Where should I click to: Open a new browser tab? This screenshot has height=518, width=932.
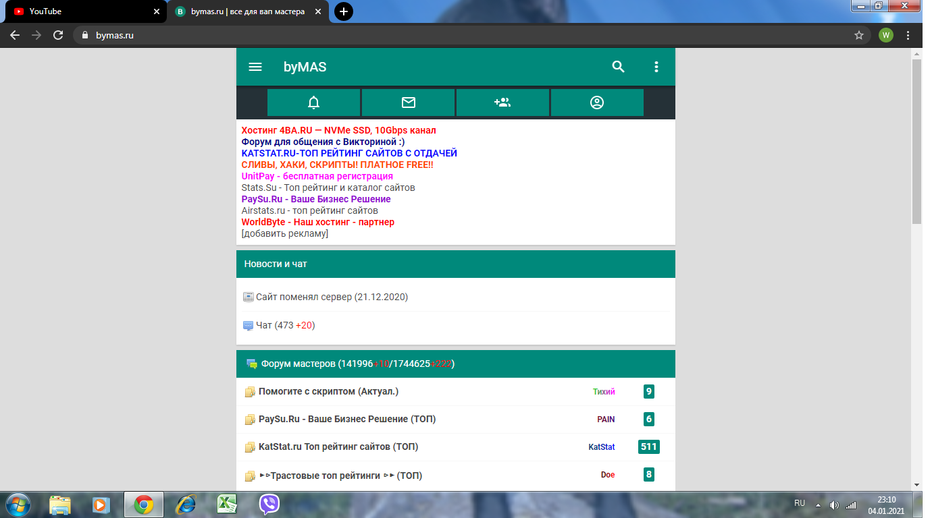point(344,11)
